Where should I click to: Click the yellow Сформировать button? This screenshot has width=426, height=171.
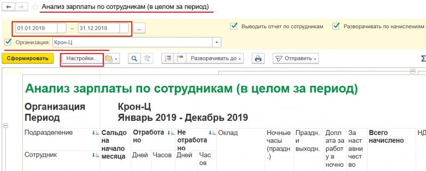(x=28, y=58)
